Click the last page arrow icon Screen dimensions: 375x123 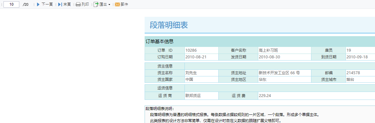click(x=60, y=4)
